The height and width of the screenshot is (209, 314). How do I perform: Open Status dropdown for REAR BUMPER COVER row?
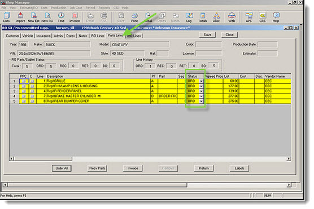pos(201,101)
